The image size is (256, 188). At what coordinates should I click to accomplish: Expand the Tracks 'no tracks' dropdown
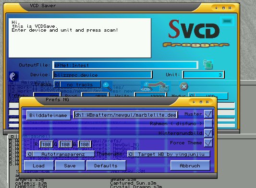pos(77,84)
